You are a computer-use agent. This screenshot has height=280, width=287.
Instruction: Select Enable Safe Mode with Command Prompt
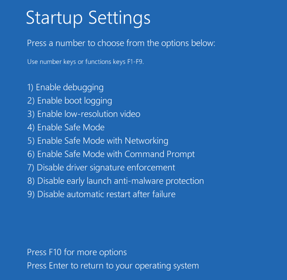(x=111, y=154)
